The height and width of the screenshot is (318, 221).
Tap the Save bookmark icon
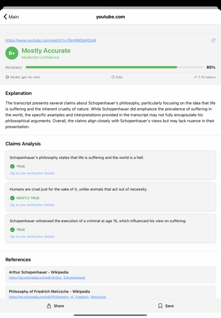point(160,306)
